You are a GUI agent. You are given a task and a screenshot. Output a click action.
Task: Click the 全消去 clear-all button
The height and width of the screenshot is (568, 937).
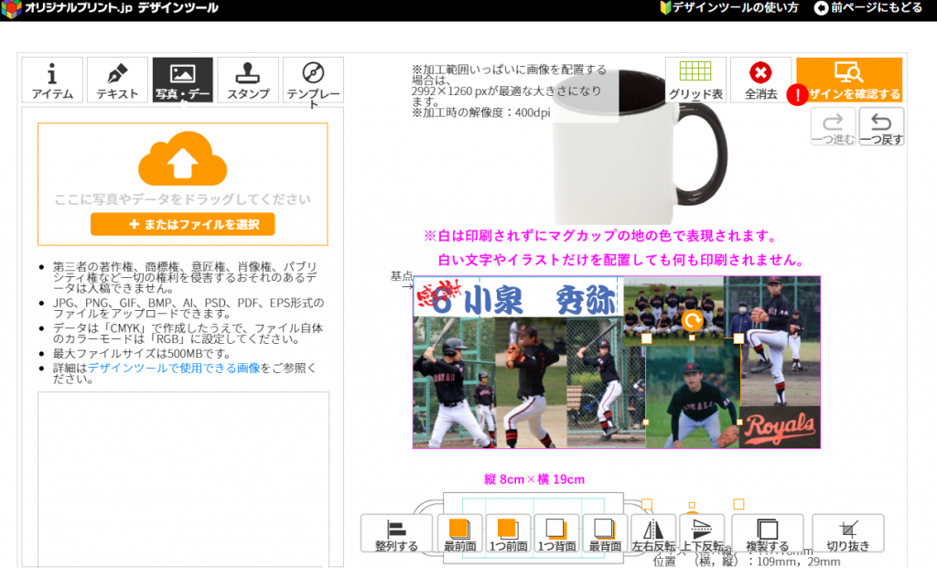coord(760,80)
